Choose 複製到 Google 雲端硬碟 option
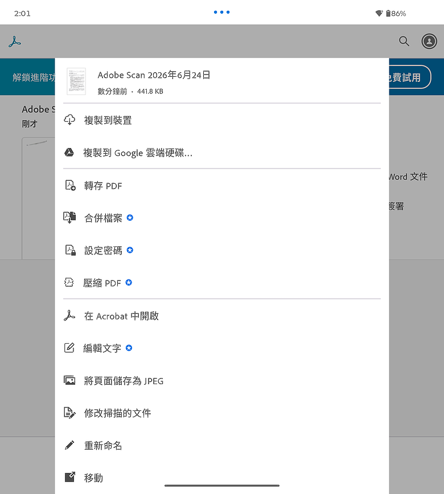Image resolution: width=444 pixels, height=494 pixels. pyautogui.click(x=222, y=153)
